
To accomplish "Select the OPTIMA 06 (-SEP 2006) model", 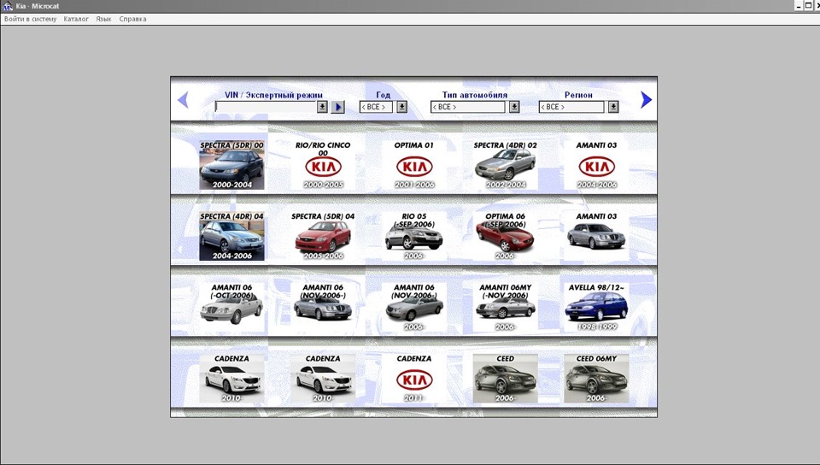I will 505,236.
